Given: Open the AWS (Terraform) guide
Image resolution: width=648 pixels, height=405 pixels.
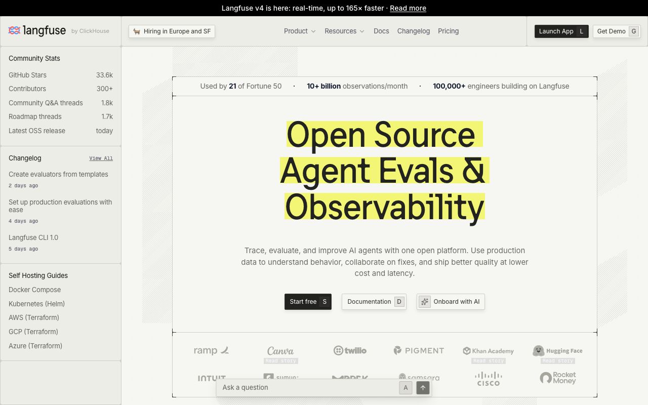Looking at the screenshot, I should pyautogui.click(x=34, y=318).
